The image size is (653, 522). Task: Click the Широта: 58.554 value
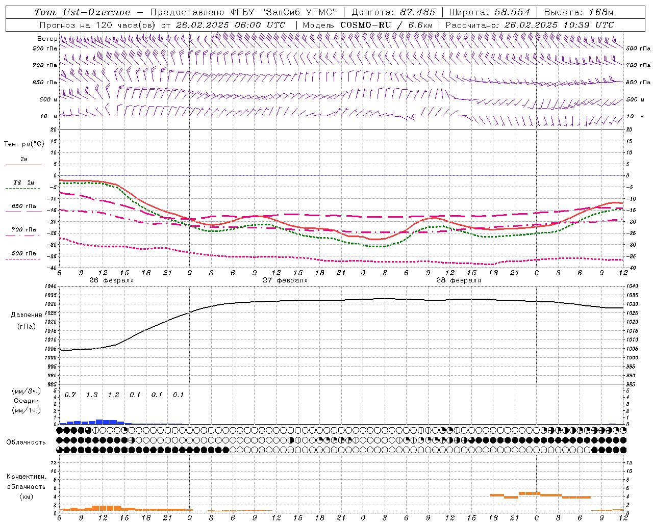click(489, 12)
